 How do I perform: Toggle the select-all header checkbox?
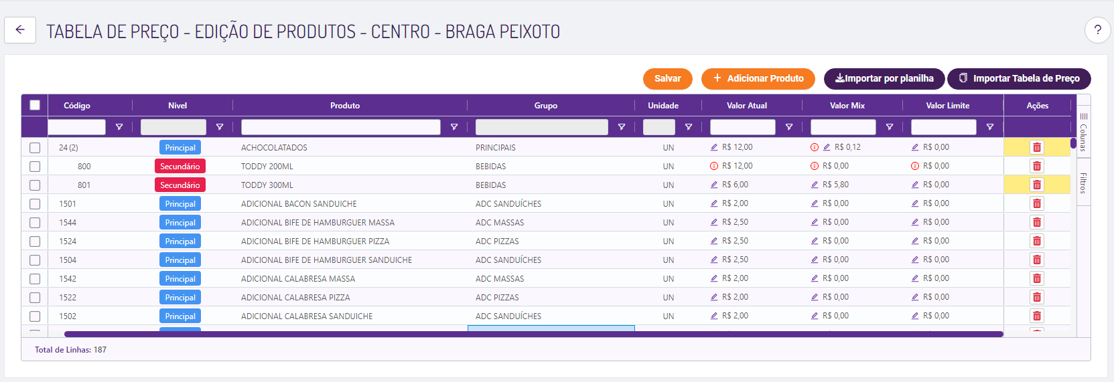click(x=35, y=105)
